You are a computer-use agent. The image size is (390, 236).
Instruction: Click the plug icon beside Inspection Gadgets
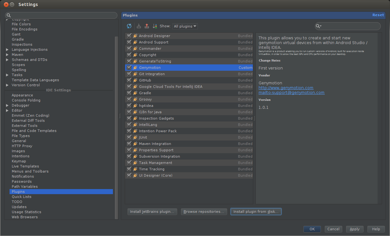pyautogui.click(x=135, y=118)
